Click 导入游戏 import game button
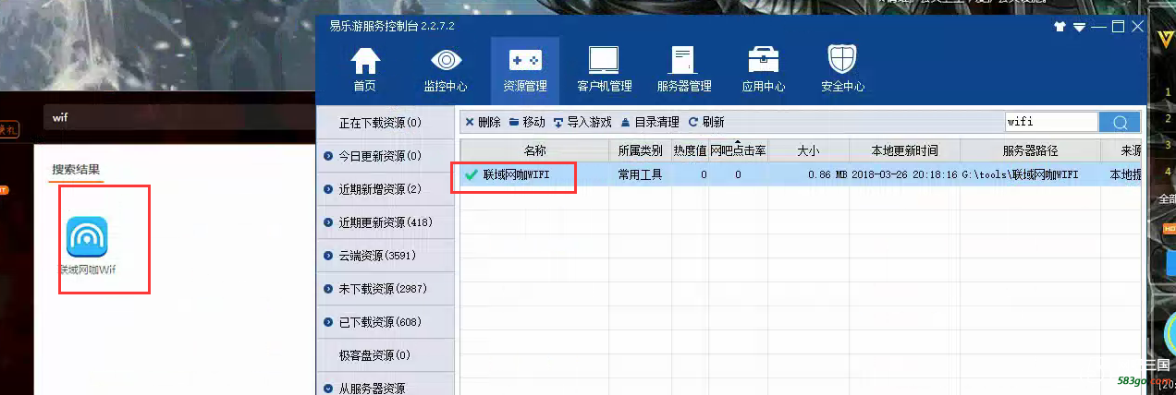 [582, 122]
